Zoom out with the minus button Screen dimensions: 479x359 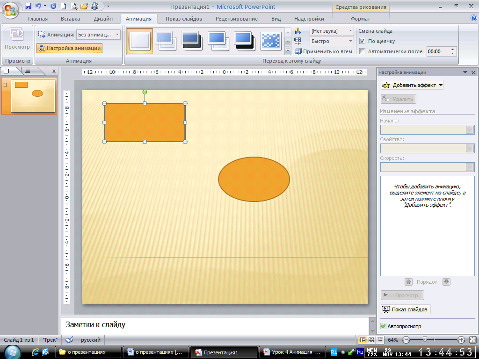click(x=406, y=340)
